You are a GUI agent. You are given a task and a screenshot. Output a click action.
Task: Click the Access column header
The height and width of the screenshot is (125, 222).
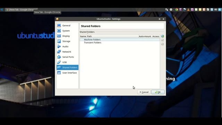(x=156, y=36)
